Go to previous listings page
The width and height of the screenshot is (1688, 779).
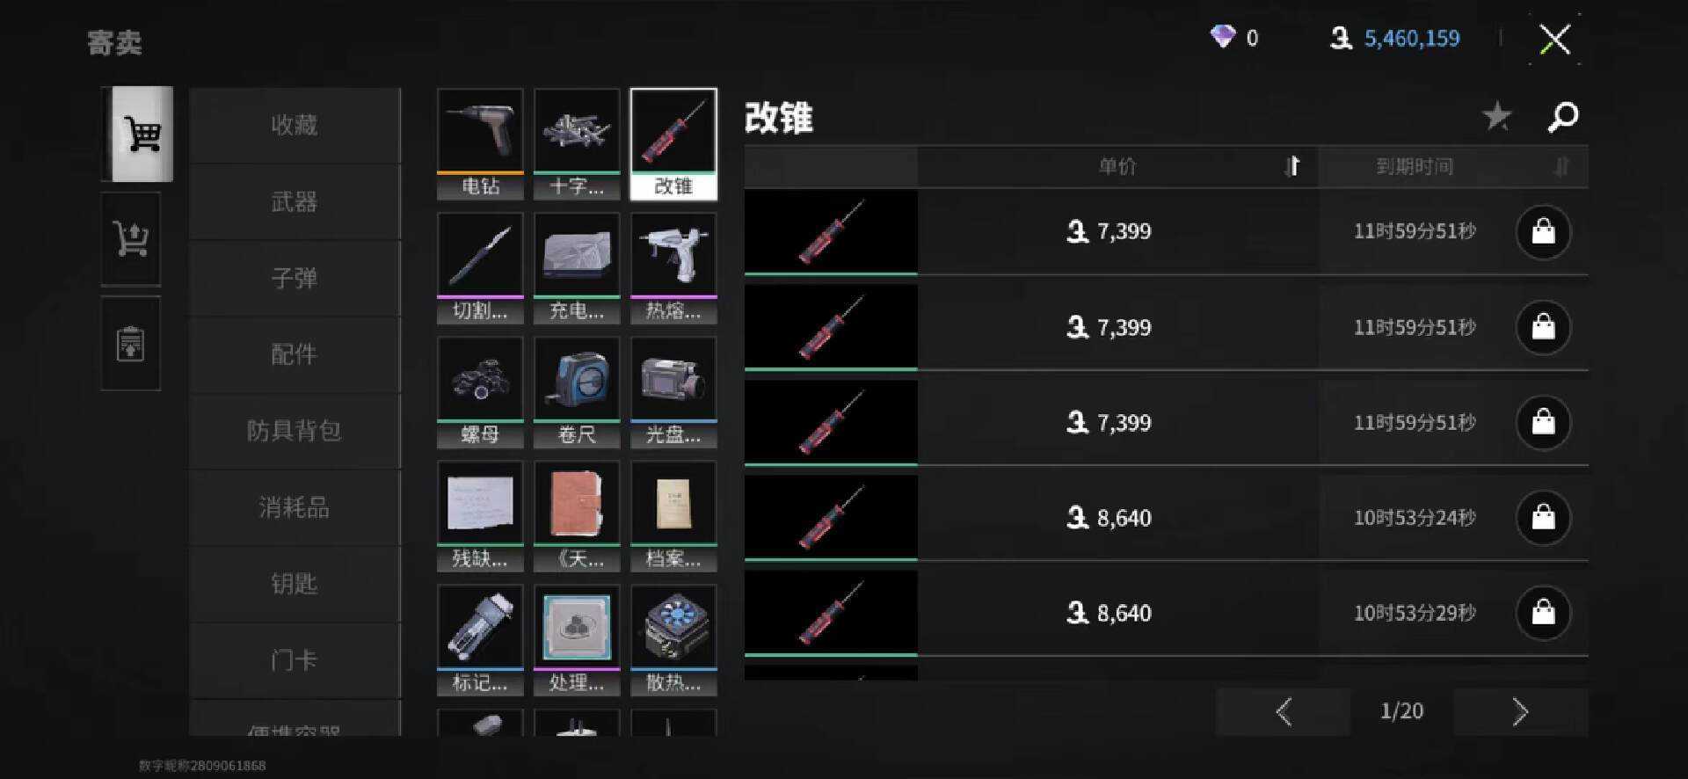point(1284,711)
